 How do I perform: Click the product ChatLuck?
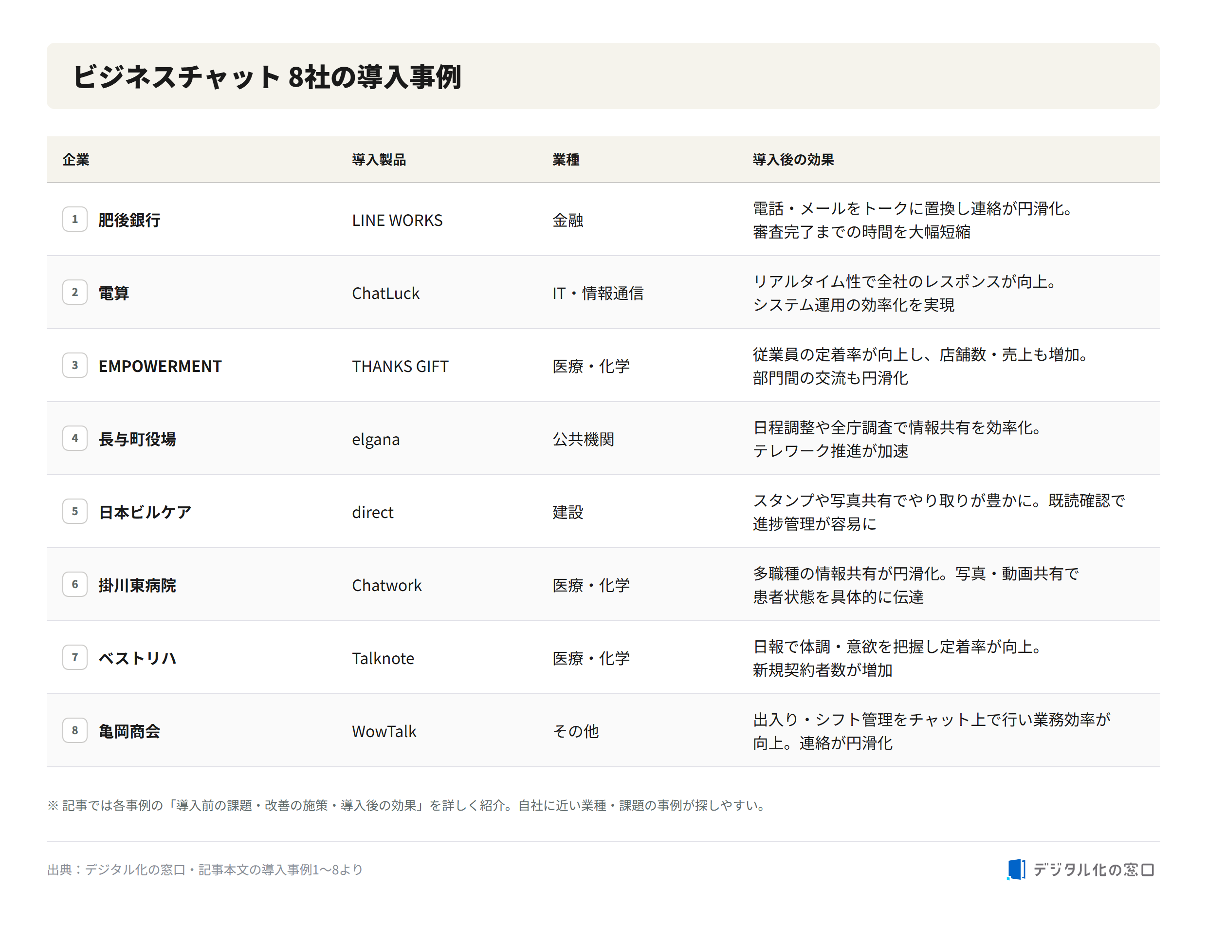[385, 293]
